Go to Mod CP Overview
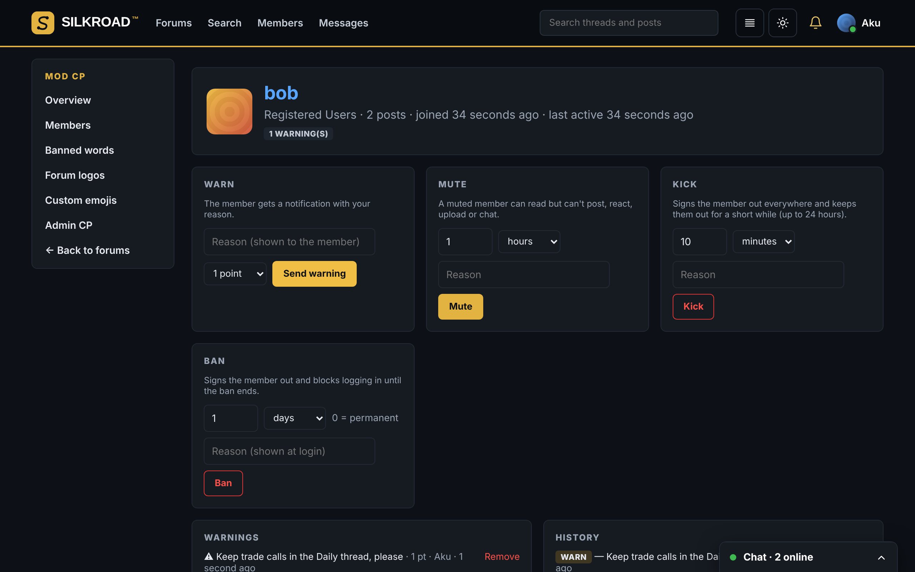915x572 pixels. pos(68,100)
